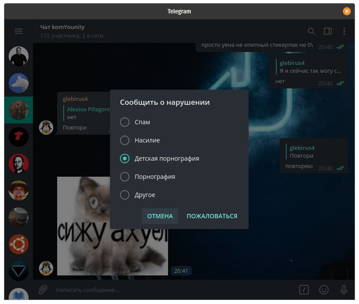This screenshot has width=359, height=304.
Task: Click the microphone voice message icon
Action: 344,290
